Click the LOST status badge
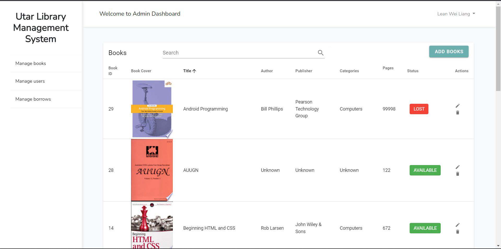The width and height of the screenshot is (501, 249). [419, 109]
